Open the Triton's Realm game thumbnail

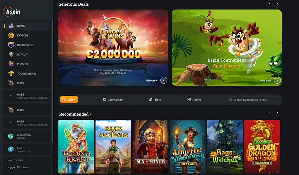[76, 147]
